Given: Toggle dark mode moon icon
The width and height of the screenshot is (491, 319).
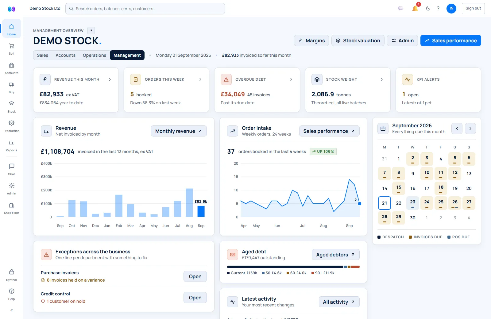Looking at the screenshot, I should pos(428,9).
